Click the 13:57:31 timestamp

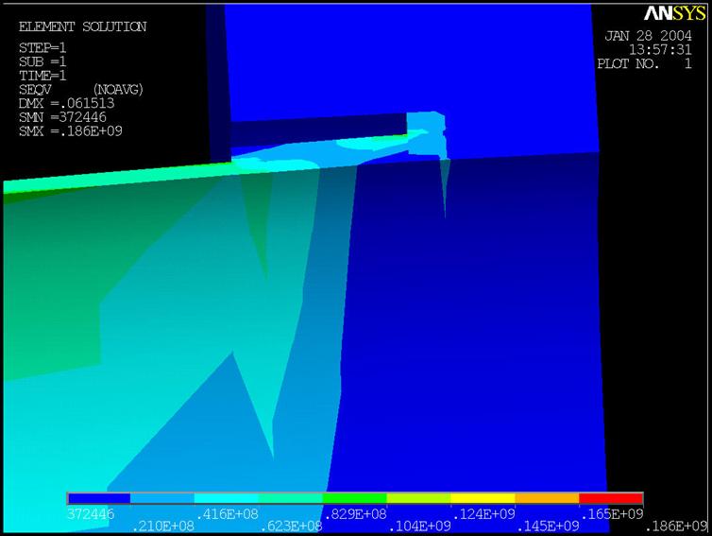[660, 49]
